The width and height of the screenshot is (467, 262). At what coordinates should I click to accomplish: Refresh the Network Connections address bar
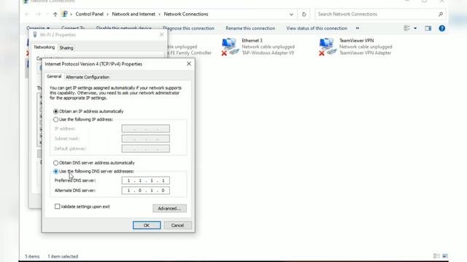(x=304, y=15)
